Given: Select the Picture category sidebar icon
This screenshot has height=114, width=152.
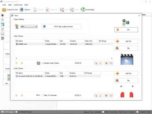Looking at the screenshot, I should (x=3, y=24).
